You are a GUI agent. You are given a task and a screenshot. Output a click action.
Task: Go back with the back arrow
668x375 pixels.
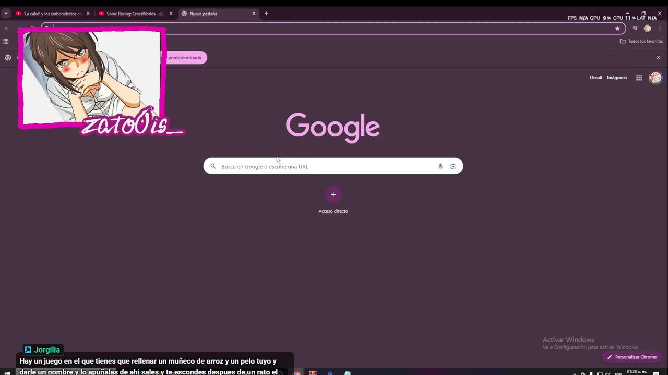click(x=7, y=28)
